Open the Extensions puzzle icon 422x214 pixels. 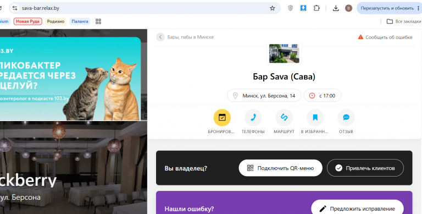click(x=316, y=8)
